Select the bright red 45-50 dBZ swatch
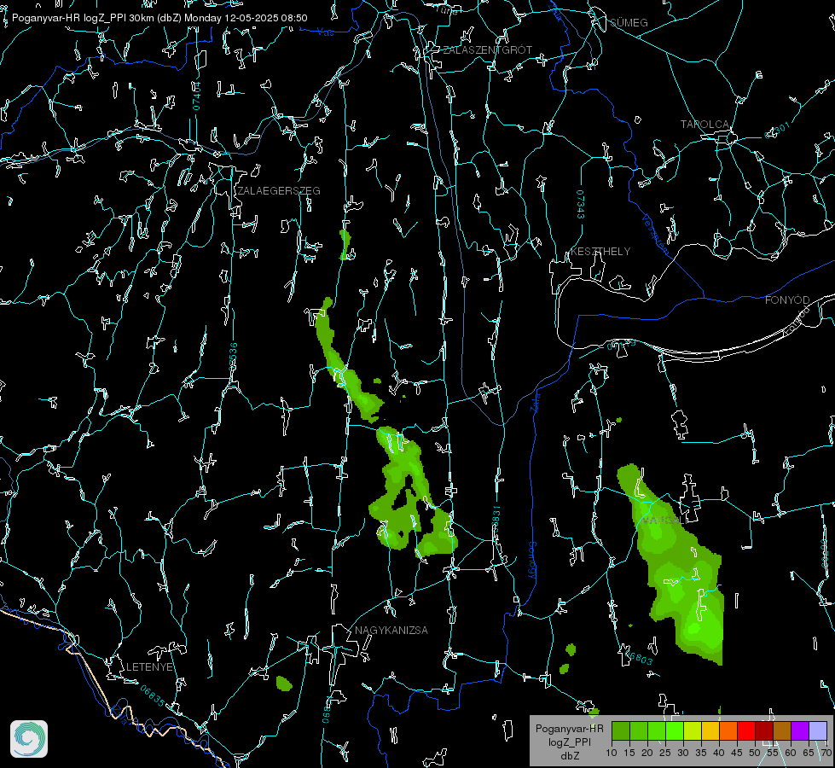This screenshot has width=835, height=768. [x=746, y=730]
